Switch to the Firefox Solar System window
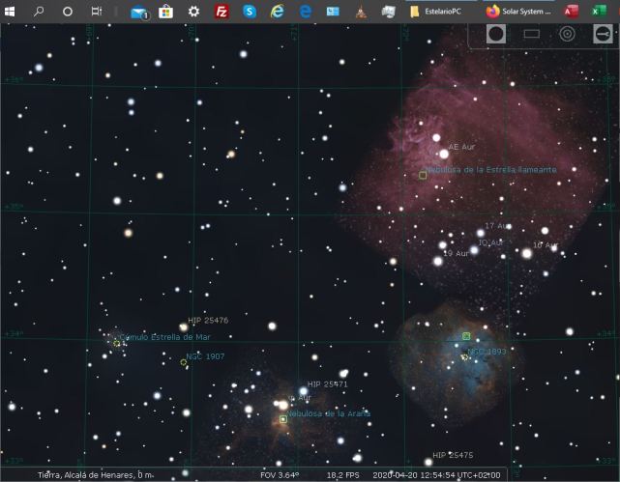 (519, 12)
